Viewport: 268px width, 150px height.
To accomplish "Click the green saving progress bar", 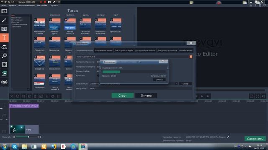I will [111, 72].
